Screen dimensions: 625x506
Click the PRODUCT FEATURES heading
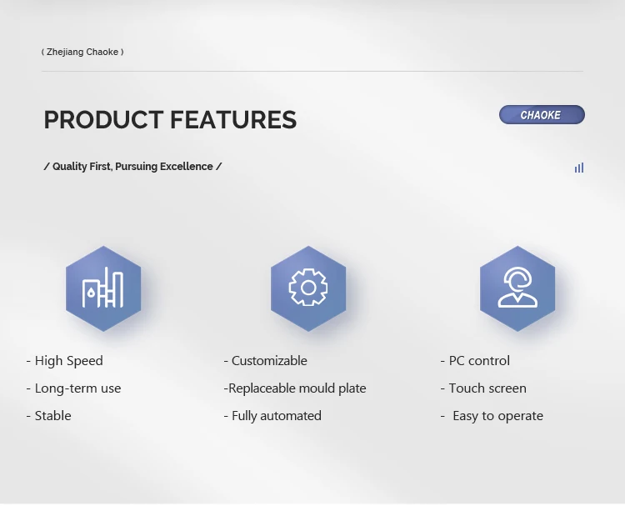170,120
